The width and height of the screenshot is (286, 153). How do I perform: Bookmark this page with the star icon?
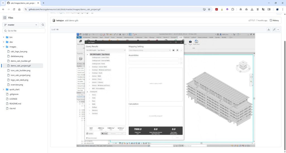pos(209,9)
